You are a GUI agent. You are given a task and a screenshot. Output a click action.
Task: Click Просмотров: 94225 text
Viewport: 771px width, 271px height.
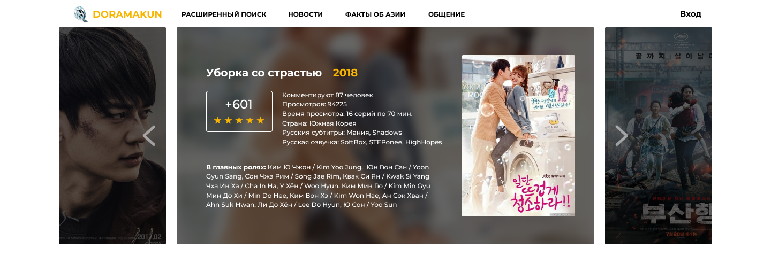(314, 104)
